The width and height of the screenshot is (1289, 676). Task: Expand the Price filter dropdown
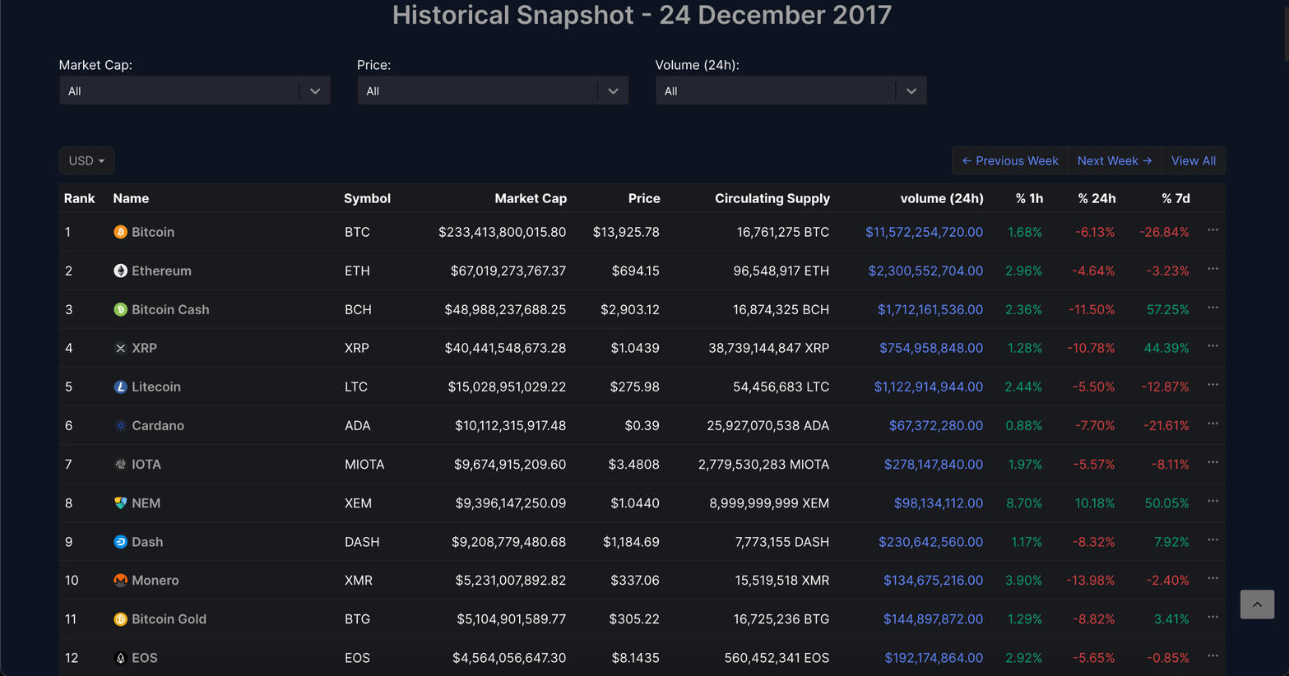click(492, 91)
